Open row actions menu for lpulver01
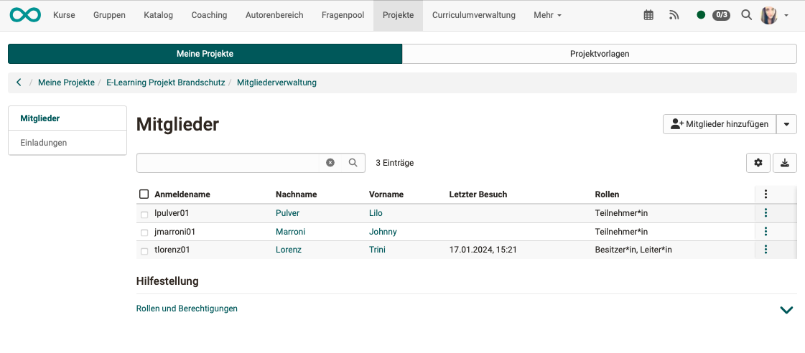The height and width of the screenshot is (353, 805). [x=766, y=213]
